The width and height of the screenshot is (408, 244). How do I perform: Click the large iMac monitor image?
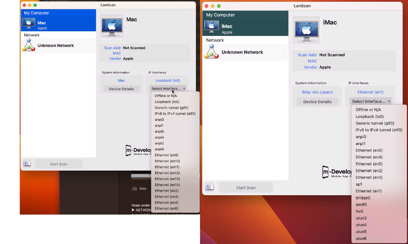(306, 30)
